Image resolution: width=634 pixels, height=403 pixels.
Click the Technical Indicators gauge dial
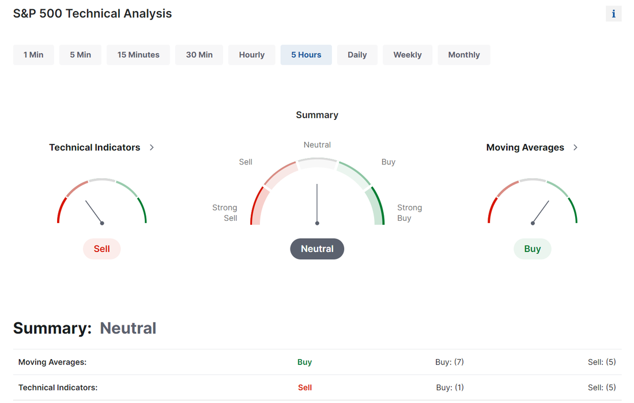pyautogui.click(x=102, y=202)
